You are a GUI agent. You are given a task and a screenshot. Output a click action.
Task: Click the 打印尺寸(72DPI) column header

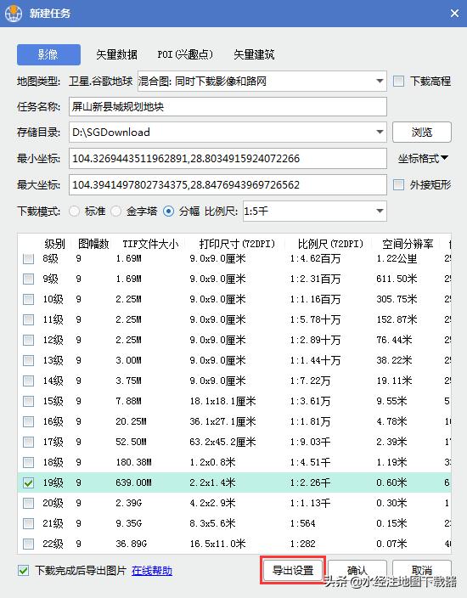[237, 244]
